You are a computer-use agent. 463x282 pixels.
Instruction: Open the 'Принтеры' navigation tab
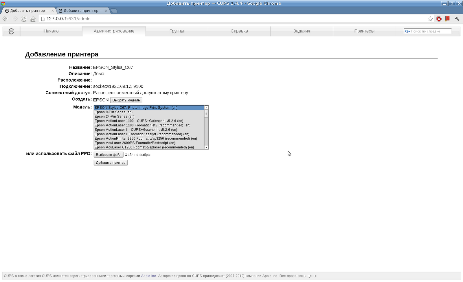tap(364, 31)
